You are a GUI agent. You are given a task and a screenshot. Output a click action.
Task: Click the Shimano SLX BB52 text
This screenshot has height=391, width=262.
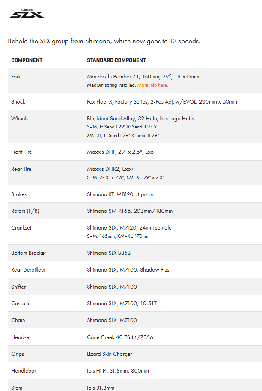point(108,253)
